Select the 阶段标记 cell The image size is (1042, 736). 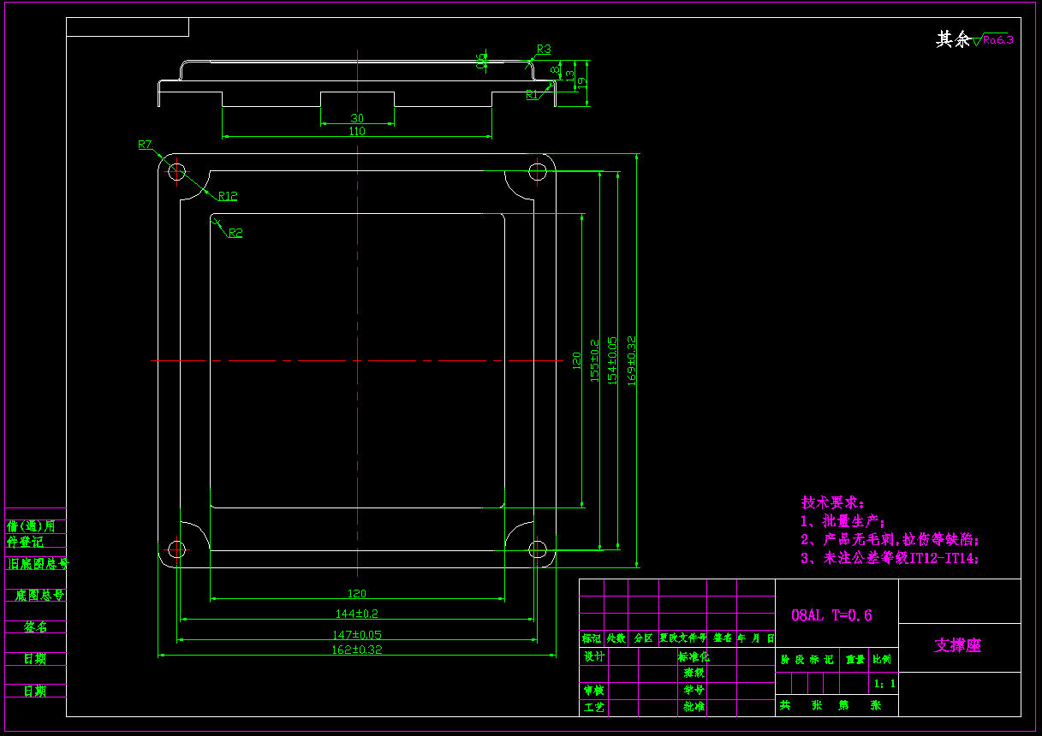(807, 660)
